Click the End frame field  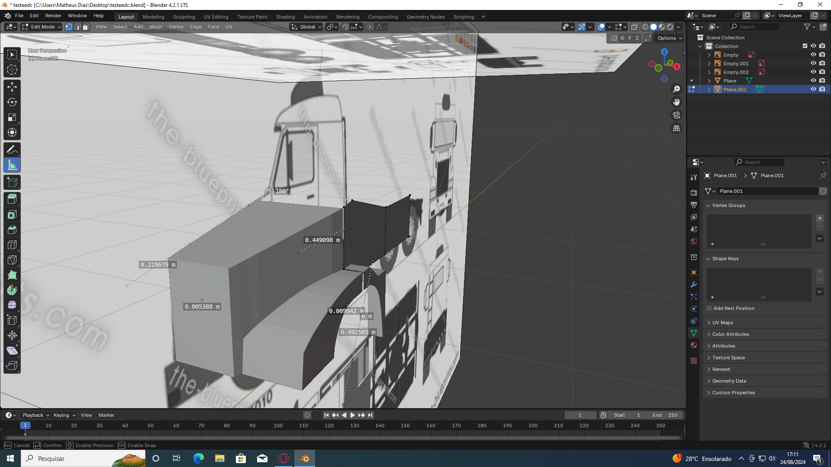pyautogui.click(x=664, y=415)
